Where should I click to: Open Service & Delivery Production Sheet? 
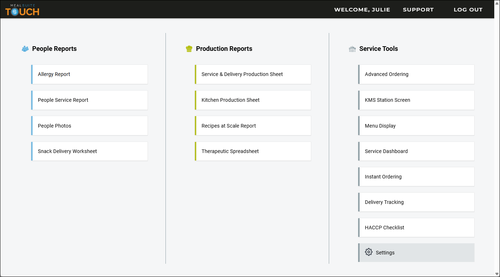click(x=253, y=74)
